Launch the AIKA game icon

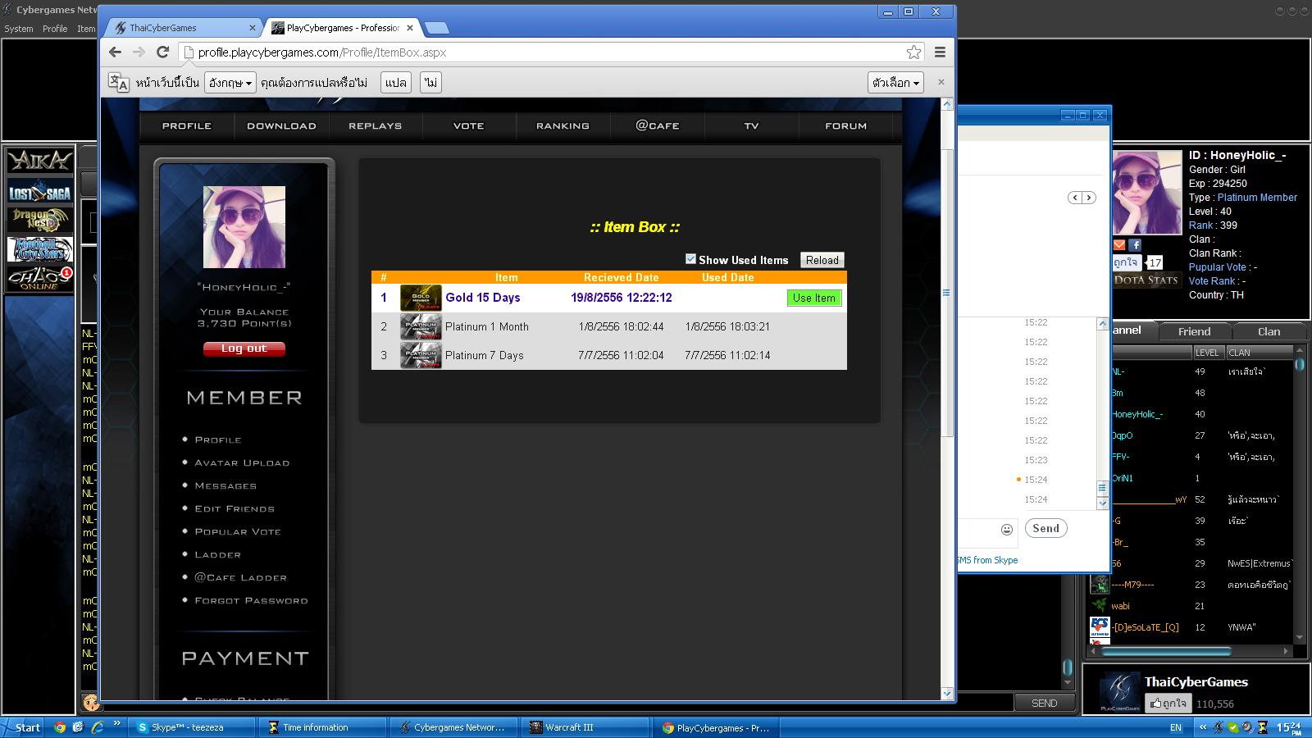[40, 161]
